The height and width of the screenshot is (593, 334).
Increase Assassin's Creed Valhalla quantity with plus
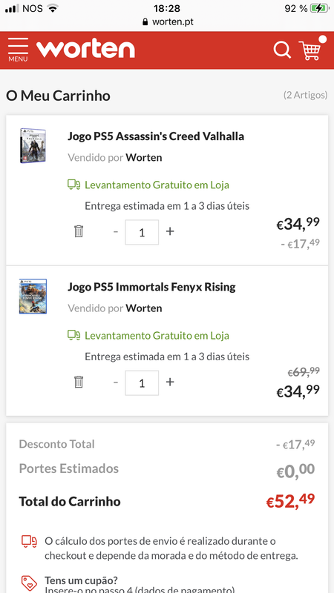point(170,231)
